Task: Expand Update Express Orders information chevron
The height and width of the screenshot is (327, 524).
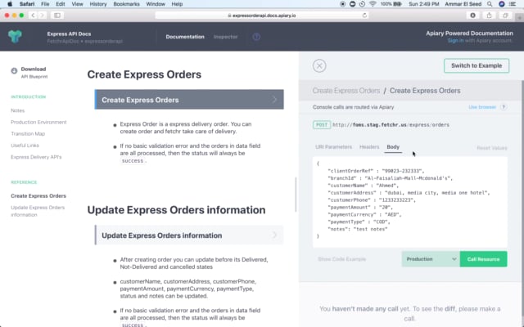Action: click(274, 235)
